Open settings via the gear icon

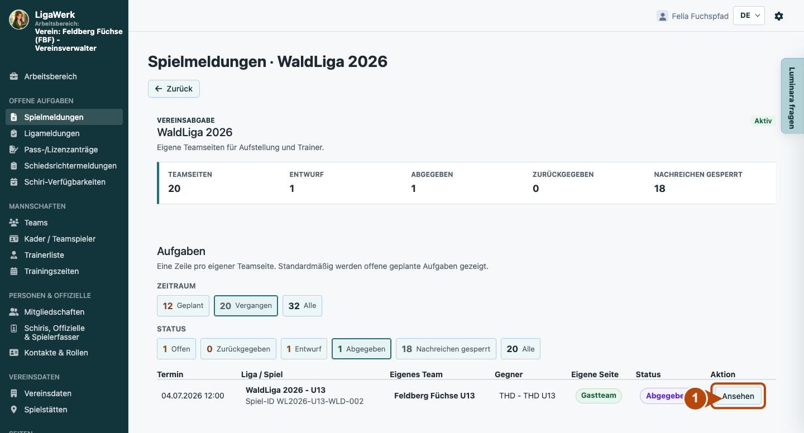779,16
